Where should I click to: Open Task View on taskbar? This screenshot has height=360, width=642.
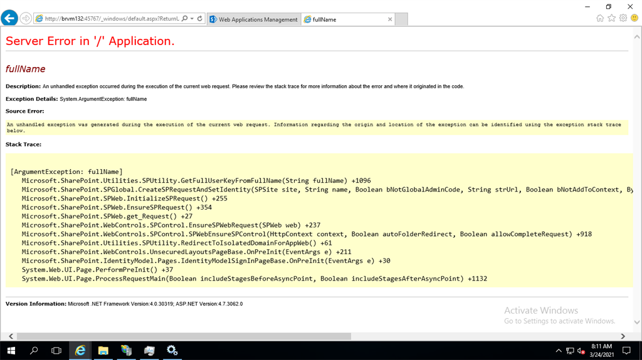tap(56, 351)
